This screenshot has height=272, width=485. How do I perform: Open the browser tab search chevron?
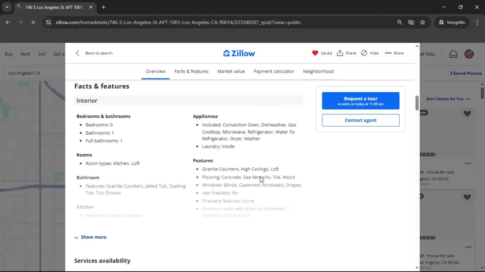pos(7,7)
